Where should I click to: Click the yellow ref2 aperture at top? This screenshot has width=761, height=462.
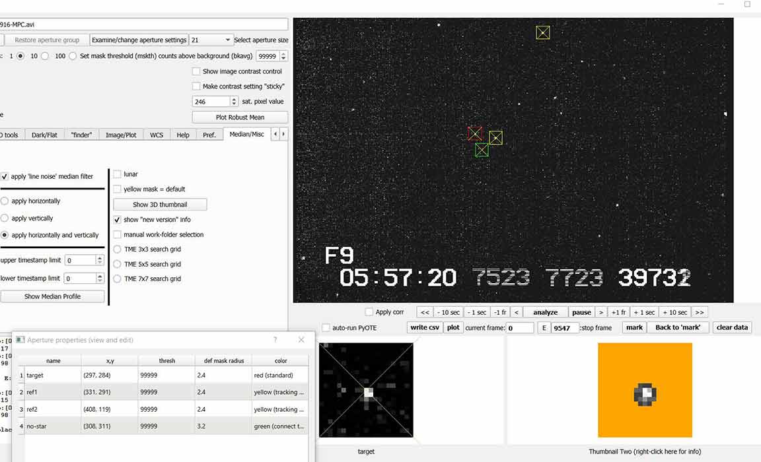point(542,32)
